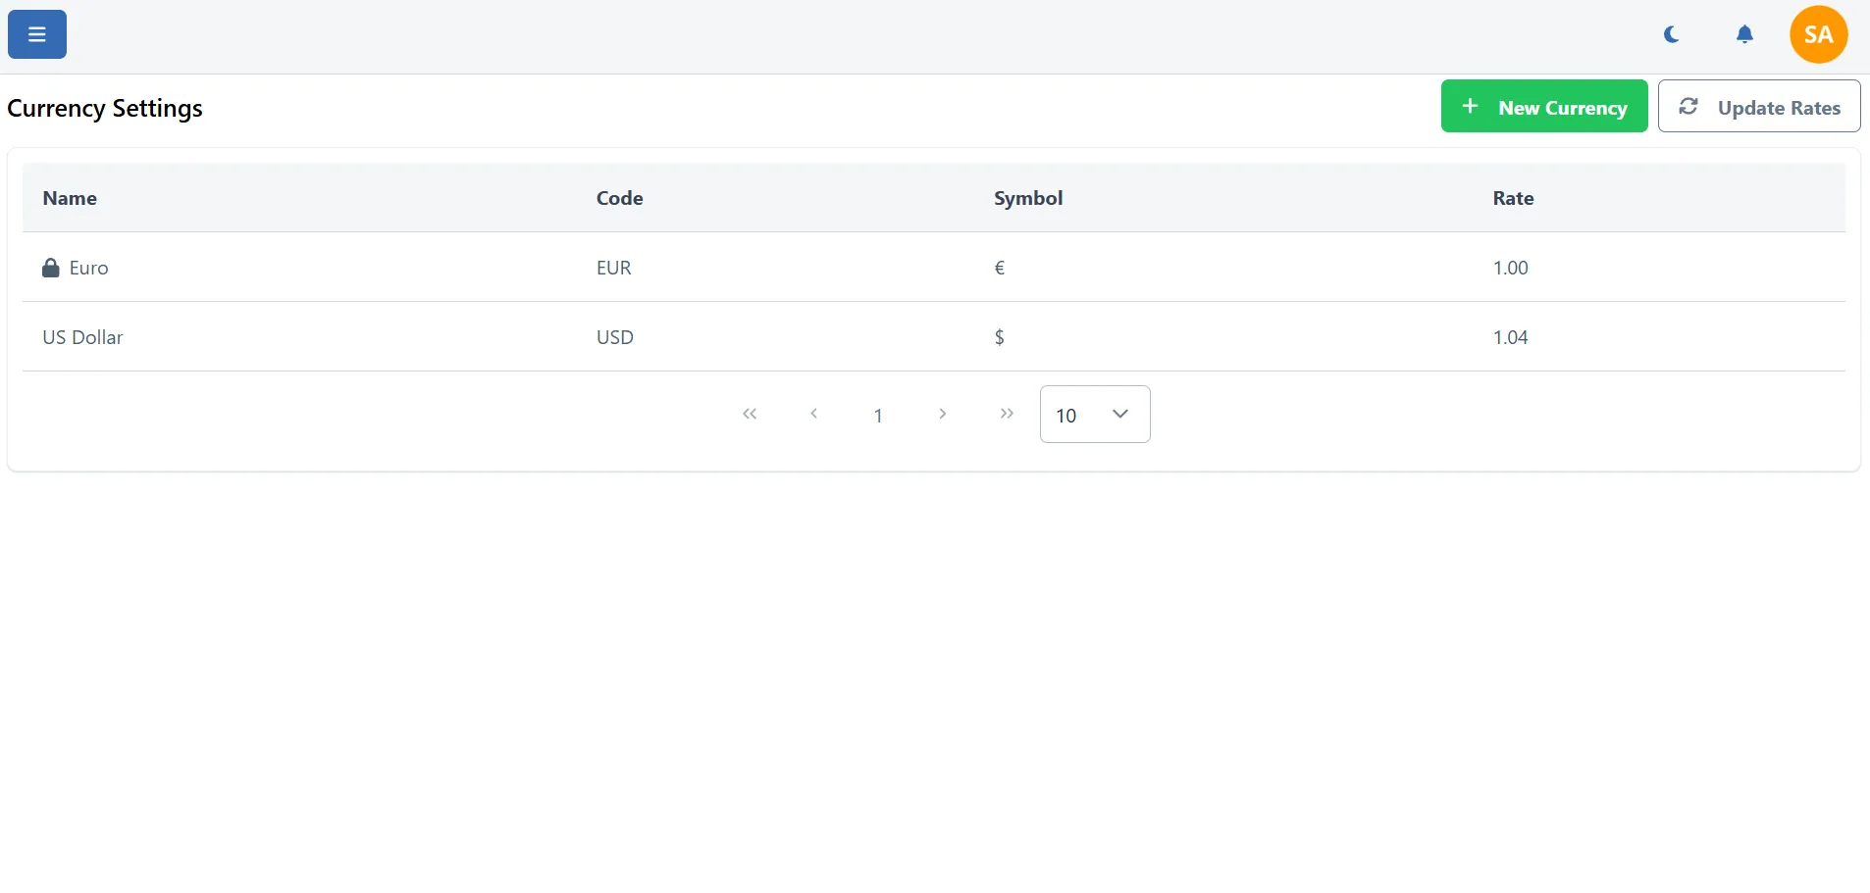Sort table by the Code column header
The width and height of the screenshot is (1870, 893).
tap(619, 198)
